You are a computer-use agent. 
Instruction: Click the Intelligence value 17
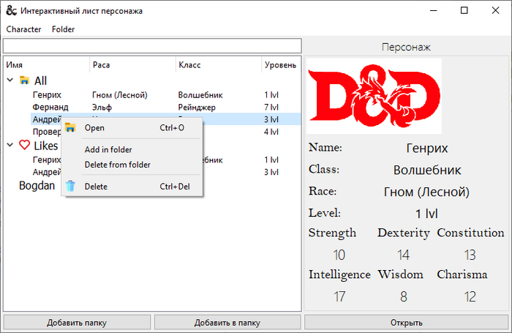tap(339, 296)
